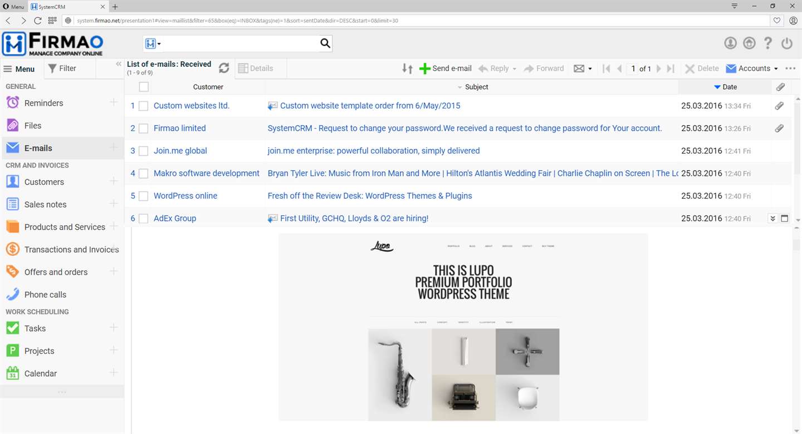
Task: Go to the first page
Action: (607, 68)
